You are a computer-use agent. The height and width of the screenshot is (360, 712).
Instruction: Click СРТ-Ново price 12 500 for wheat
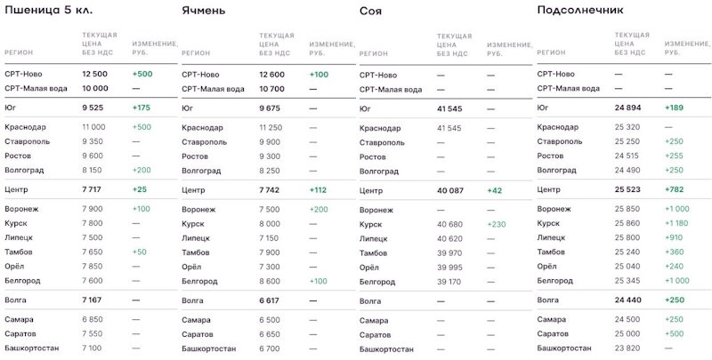95,74
